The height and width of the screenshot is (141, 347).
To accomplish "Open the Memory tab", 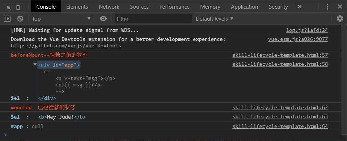I will [210, 7].
